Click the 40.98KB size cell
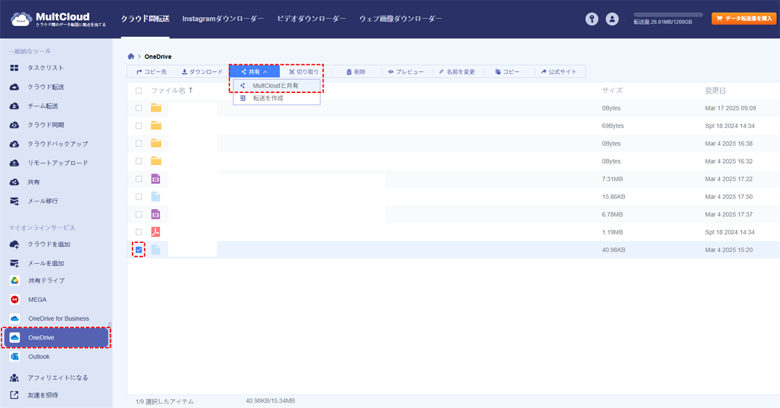780x408 pixels. 614,249
